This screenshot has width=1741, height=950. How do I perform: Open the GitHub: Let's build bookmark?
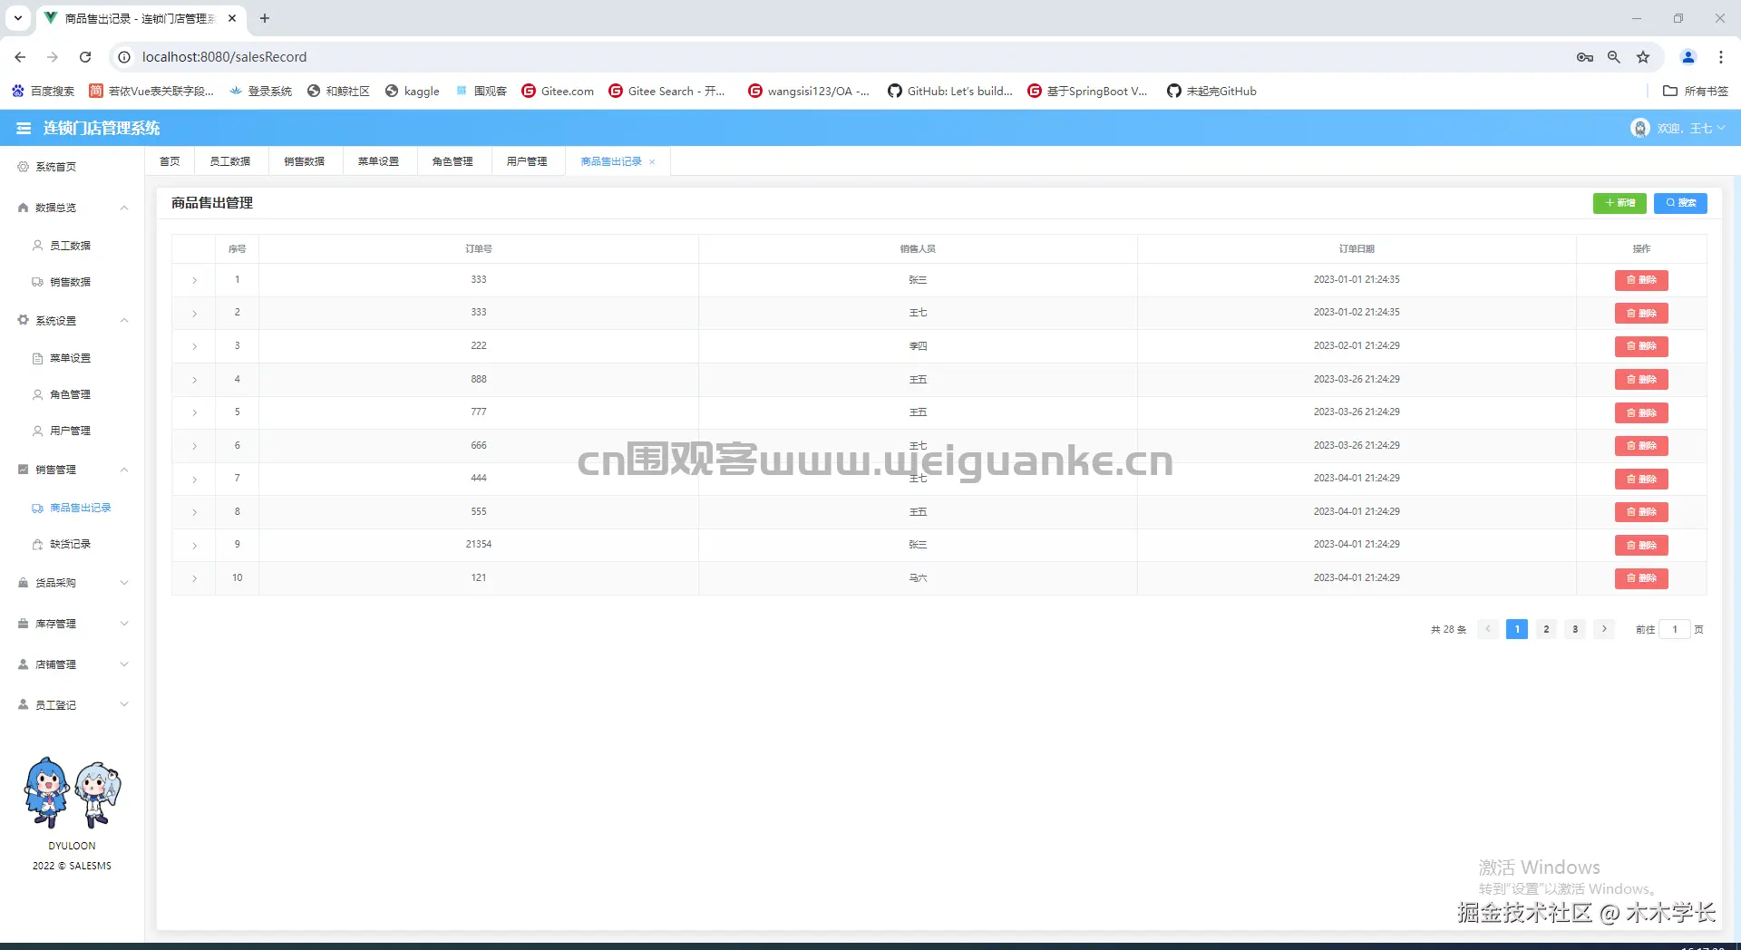(950, 91)
